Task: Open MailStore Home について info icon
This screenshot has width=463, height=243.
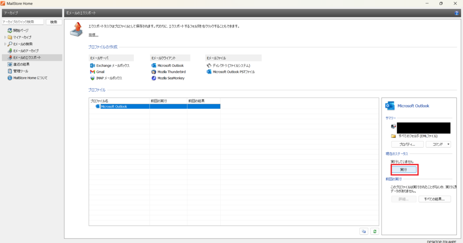Action: [10, 78]
